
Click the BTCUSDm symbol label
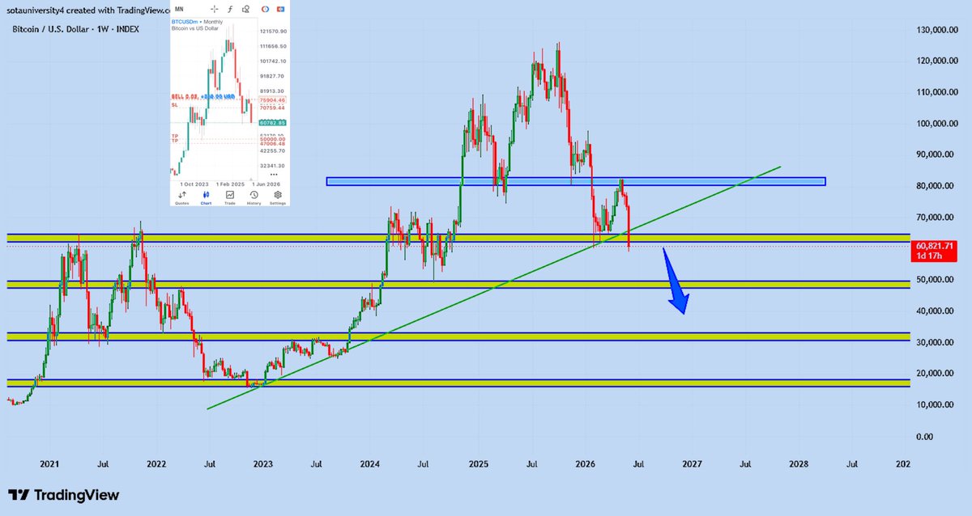click(x=185, y=22)
